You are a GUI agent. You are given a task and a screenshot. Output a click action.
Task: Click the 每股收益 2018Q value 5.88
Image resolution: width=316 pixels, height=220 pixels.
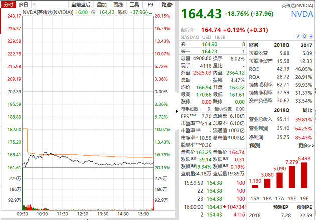pos(284,53)
